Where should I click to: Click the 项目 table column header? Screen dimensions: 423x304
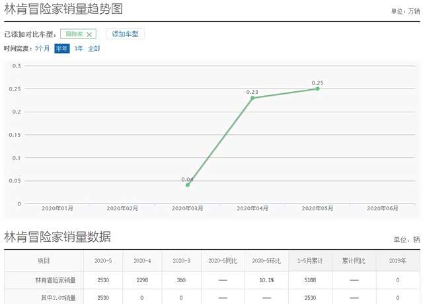tap(44, 261)
